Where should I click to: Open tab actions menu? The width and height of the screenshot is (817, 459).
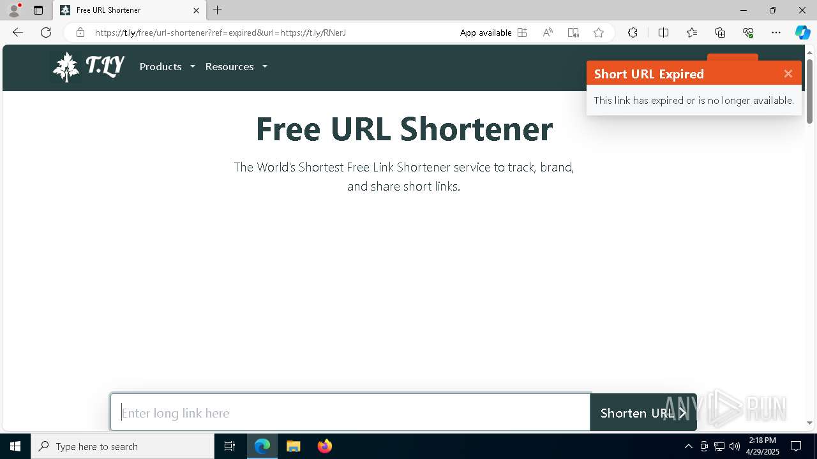(x=38, y=10)
